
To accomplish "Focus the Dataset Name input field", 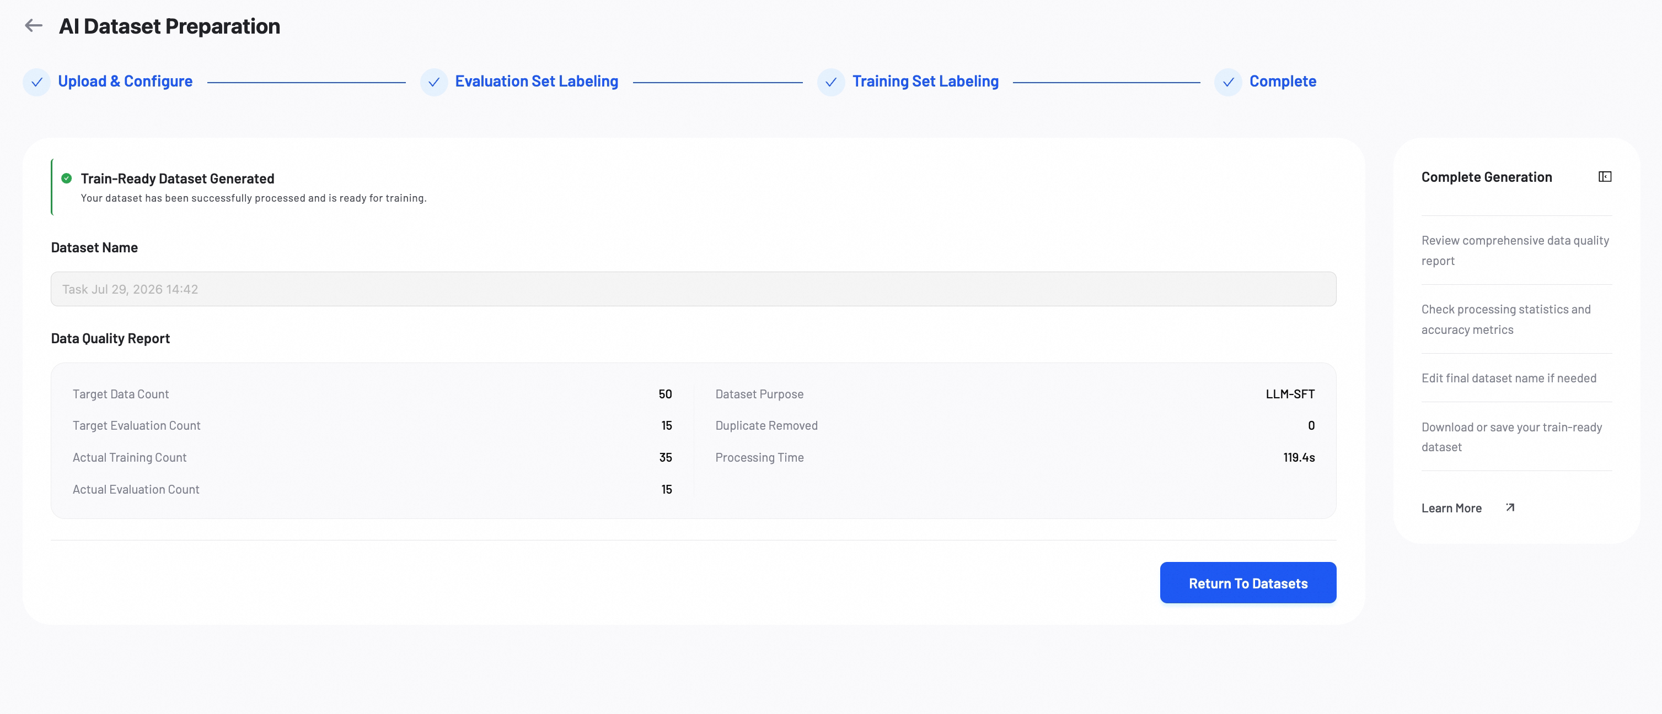I will pos(693,289).
